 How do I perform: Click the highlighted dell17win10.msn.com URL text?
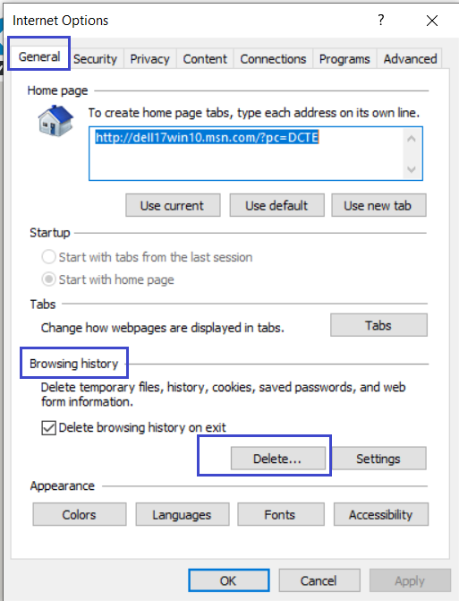pos(207,137)
